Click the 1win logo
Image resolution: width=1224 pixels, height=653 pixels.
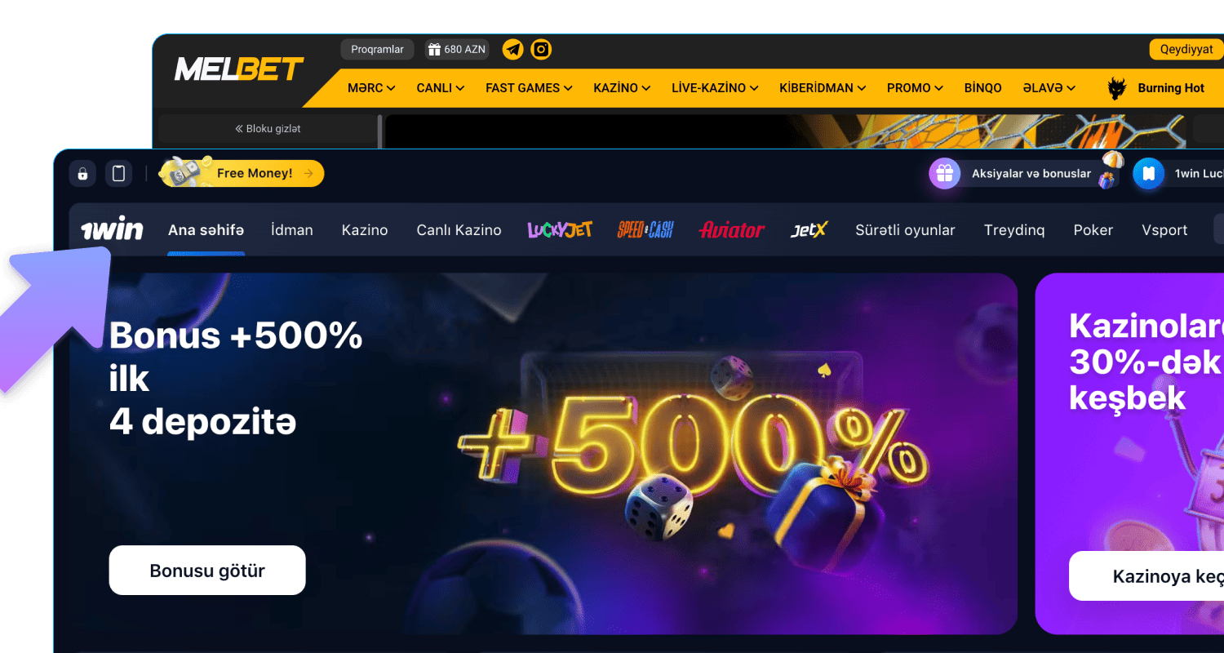[112, 230]
